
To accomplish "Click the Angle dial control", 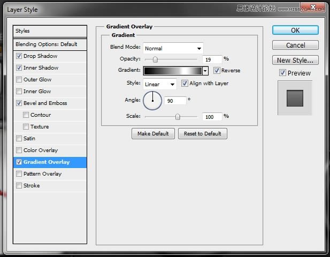I will (152, 101).
